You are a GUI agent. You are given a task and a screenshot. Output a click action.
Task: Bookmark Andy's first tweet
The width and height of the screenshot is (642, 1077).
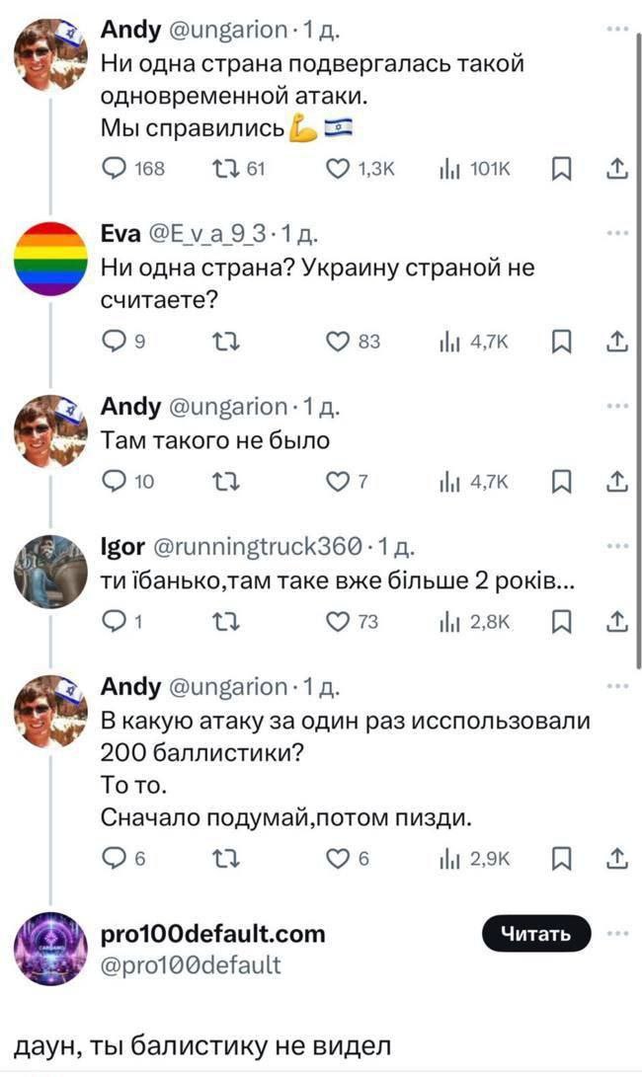point(561,170)
